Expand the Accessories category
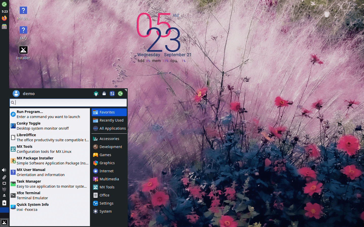The width and height of the screenshot is (364, 227). pyautogui.click(x=109, y=138)
